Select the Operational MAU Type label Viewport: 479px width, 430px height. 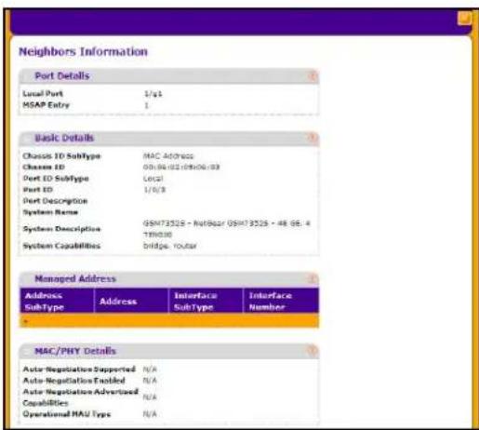[x=67, y=414]
